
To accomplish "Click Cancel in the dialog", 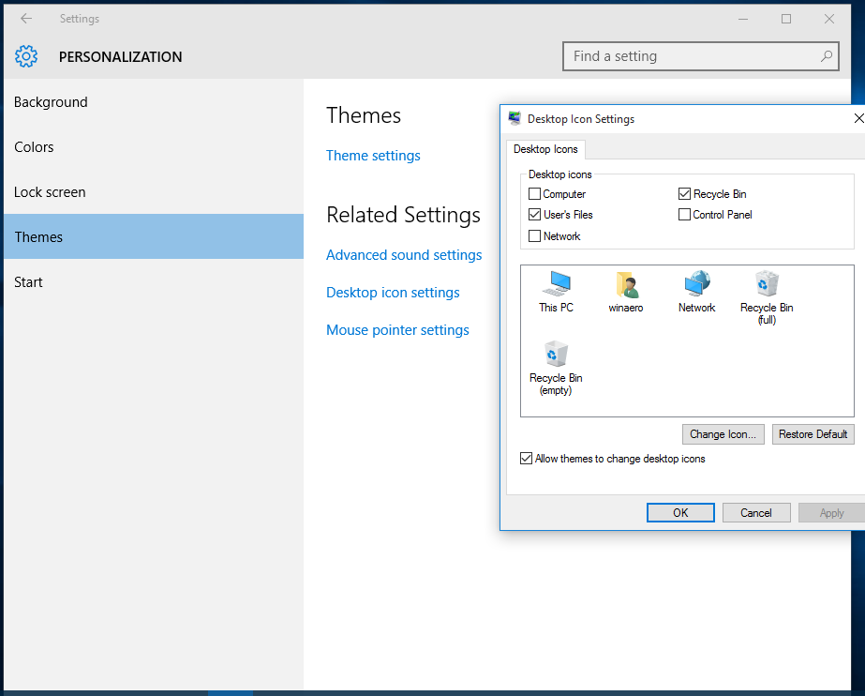I will pyautogui.click(x=756, y=513).
